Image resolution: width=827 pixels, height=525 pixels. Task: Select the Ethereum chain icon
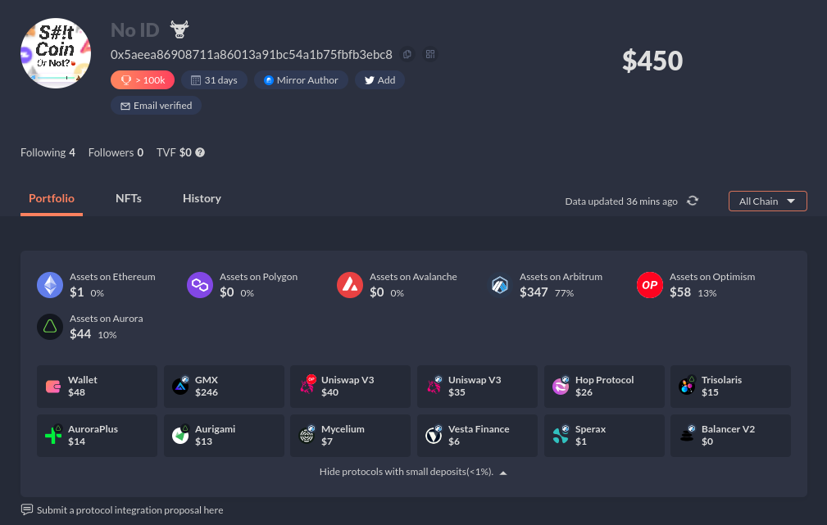(50, 285)
